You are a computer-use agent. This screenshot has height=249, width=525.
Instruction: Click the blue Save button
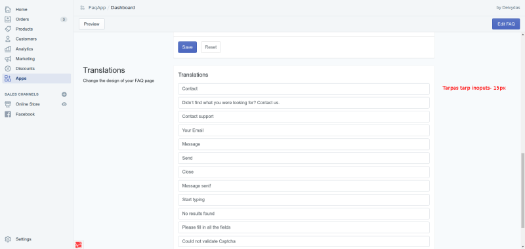click(187, 47)
